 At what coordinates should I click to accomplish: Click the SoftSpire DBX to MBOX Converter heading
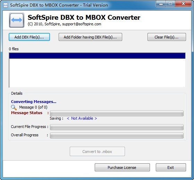coord(84,17)
